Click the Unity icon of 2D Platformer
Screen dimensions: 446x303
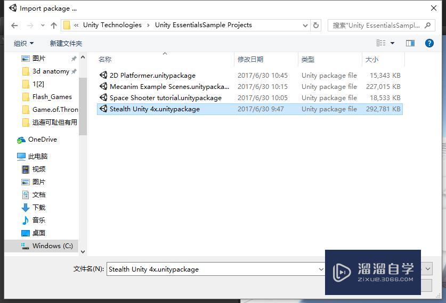103,75
